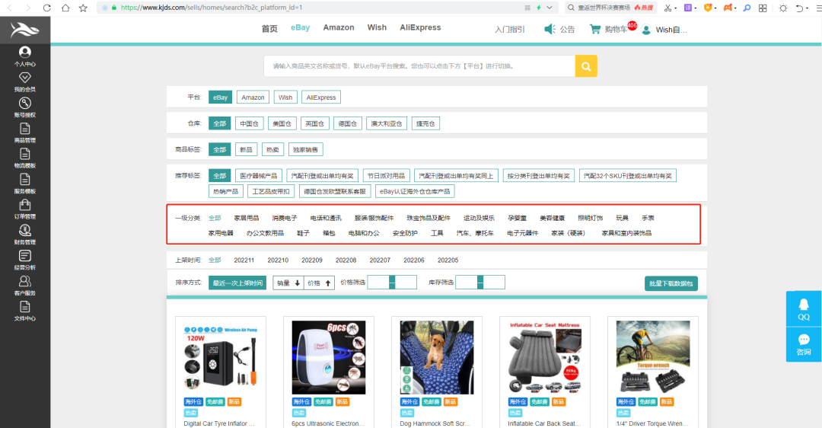Open 咨询 consultation chat button

pyautogui.click(x=804, y=344)
